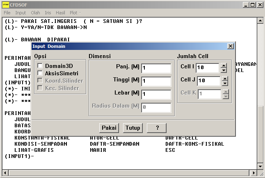Click the BAWAAN DIPAKAI console line

point(37,40)
